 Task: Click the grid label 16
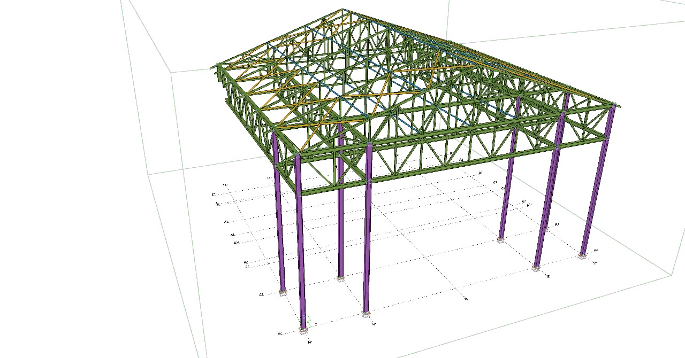click(x=466, y=299)
